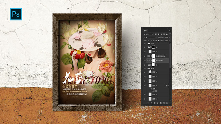
Task: Filter layers by pixel layer icon
Action: click(156, 34)
